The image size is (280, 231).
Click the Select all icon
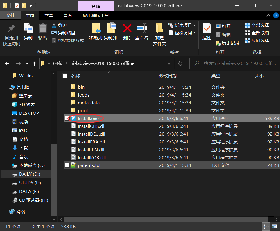point(248,25)
